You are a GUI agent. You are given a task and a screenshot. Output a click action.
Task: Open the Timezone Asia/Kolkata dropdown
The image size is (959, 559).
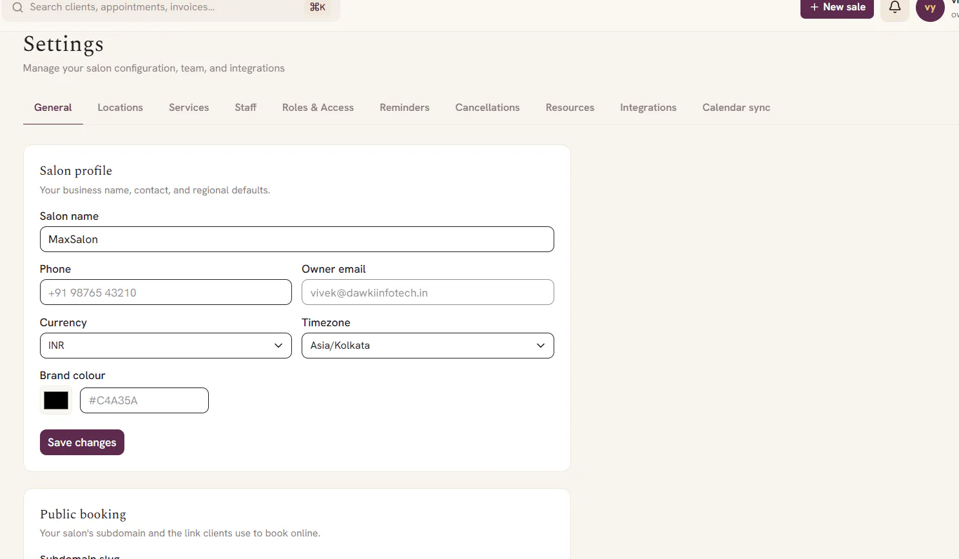pos(427,346)
